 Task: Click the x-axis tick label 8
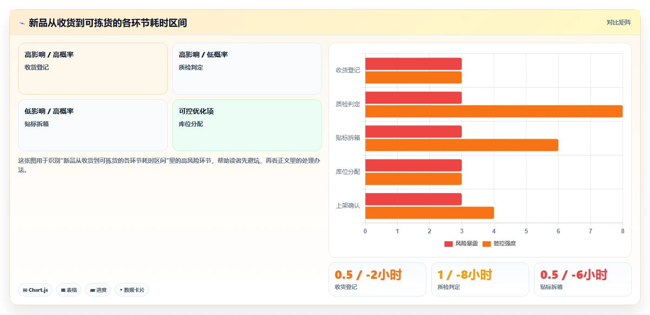(x=623, y=231)
